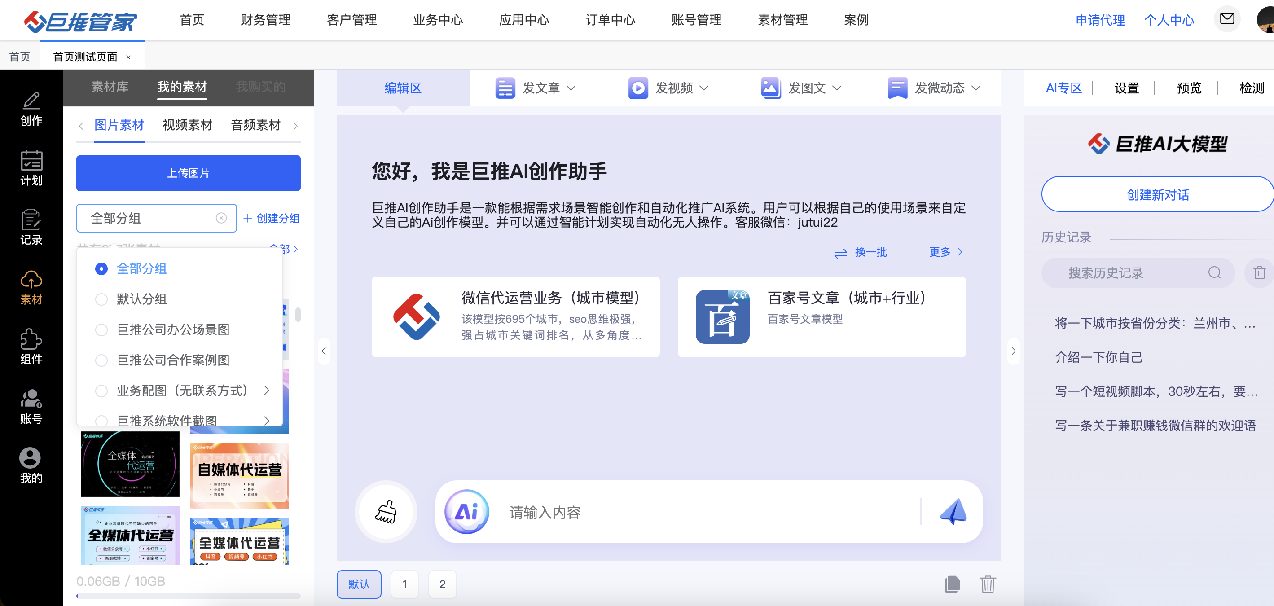
Task: Click the 创建新对话 button
Action: 1158,194
